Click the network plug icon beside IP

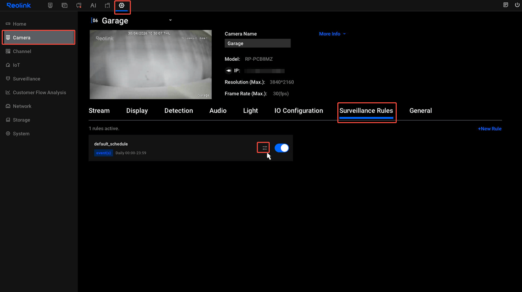228,71
